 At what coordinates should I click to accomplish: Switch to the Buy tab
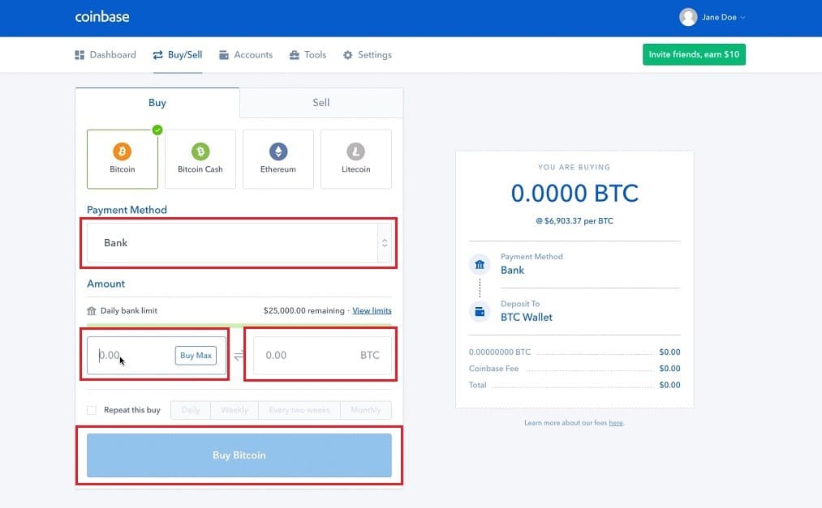[x=157, y=103]
